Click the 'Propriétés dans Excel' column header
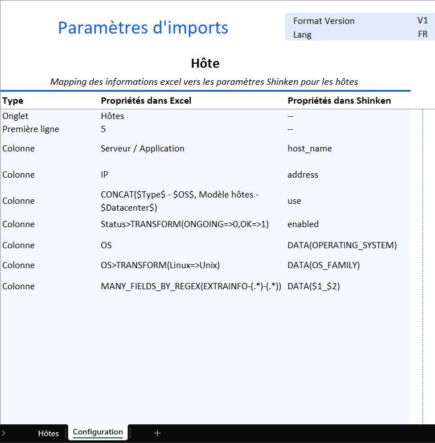This screenshot has height=443, width=435. (146, 101)
